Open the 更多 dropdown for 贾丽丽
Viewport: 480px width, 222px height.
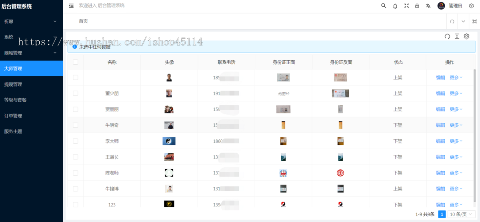pos(456,109)
